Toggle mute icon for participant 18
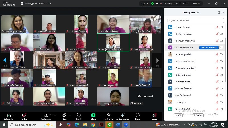 (x=217, y=75)
